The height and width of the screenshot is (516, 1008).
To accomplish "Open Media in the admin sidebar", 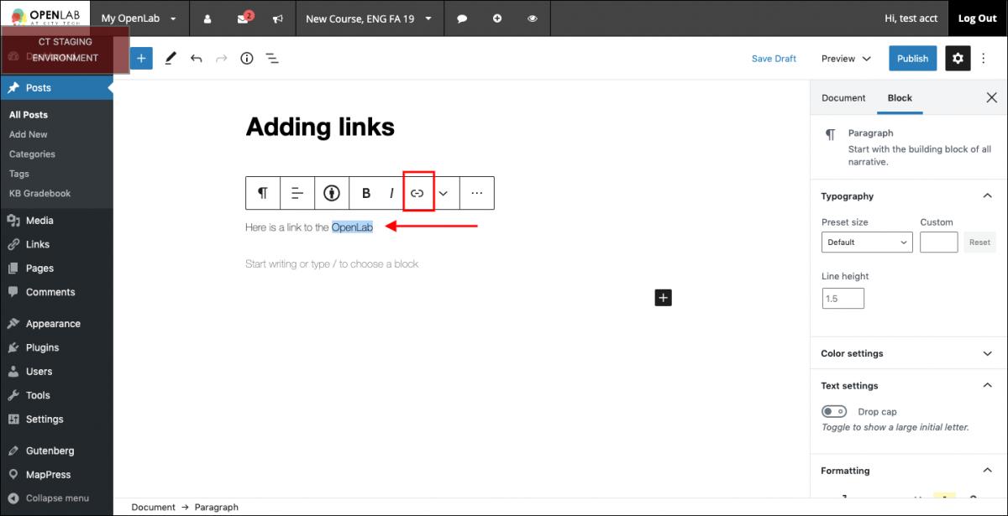I will pyautogui.click(x=39, y=220).
